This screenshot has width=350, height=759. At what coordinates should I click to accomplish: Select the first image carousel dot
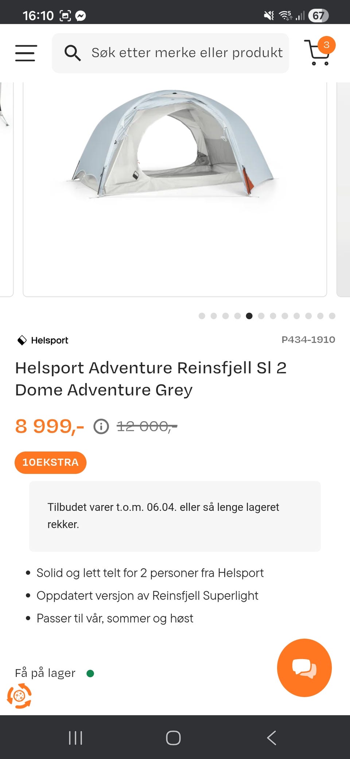click(x=202, y=316)
